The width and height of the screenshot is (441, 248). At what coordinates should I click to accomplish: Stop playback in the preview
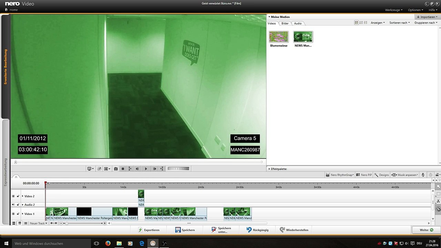(x=123, y=169)
